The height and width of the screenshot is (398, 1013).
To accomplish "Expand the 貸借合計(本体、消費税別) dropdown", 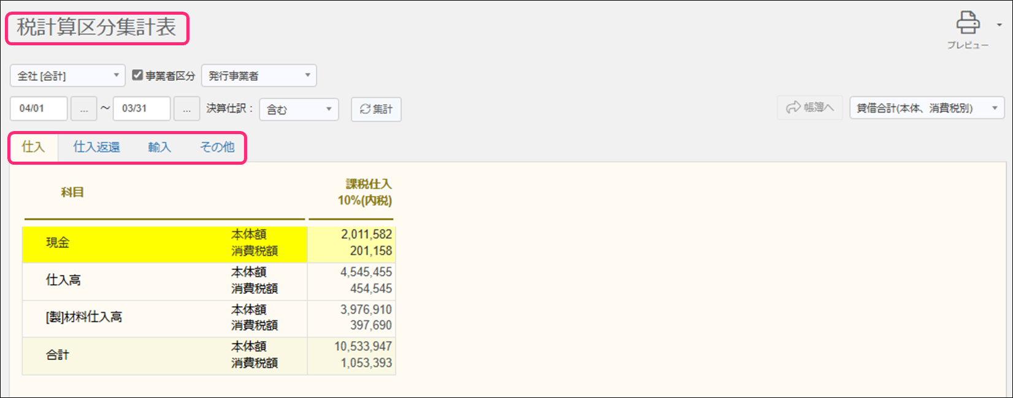I will tap(926, 108).
